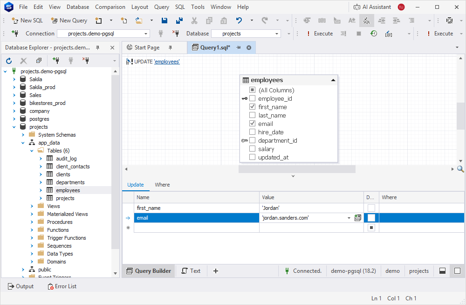Click the Stop execution square icon
The image size is (466, 305).
tap(359, 34)
